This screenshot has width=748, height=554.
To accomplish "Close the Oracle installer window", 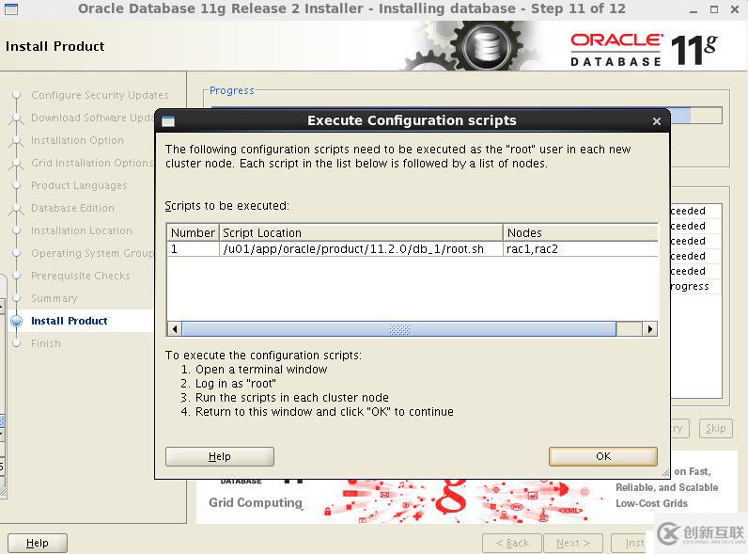I will 735,9.
